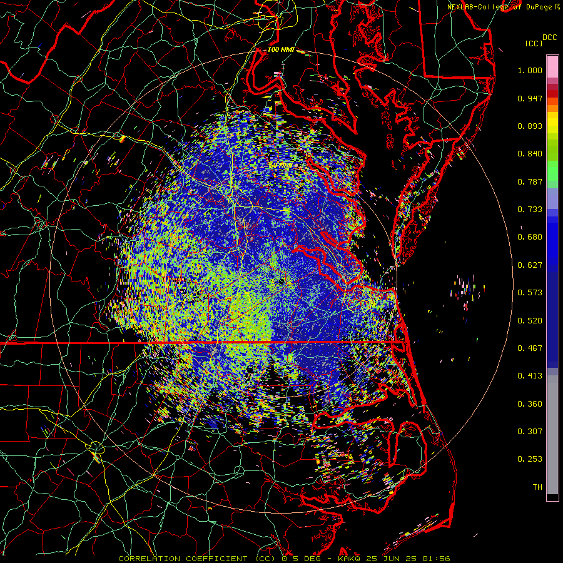Screen dimensions: 563x563
Task: Click the DCC product label
Action: tap(549, 38)
